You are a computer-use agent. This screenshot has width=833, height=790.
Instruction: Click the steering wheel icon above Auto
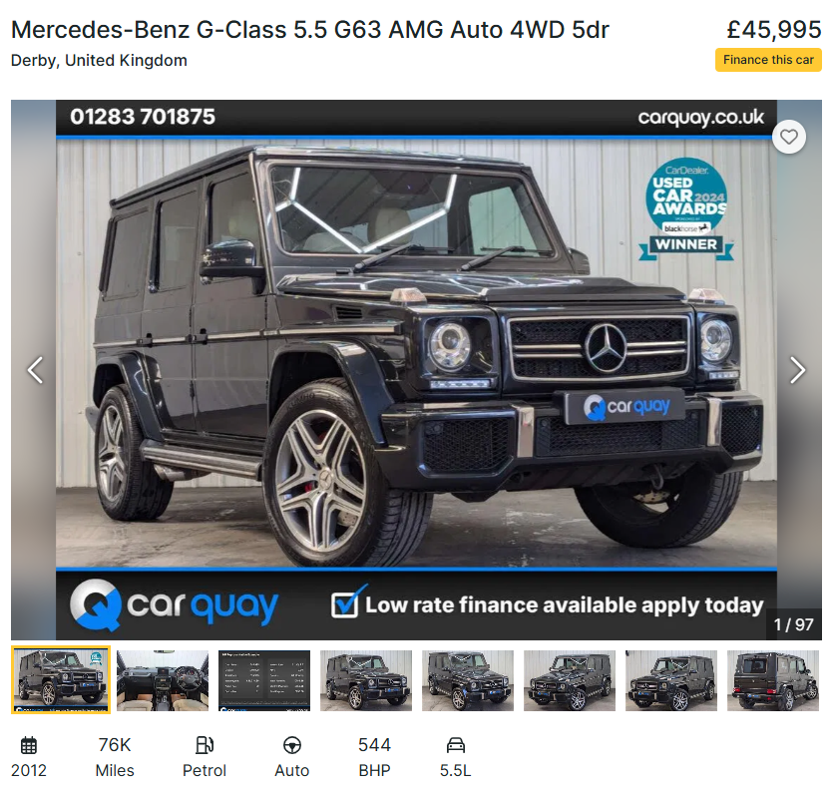click(x=292, y=745)
